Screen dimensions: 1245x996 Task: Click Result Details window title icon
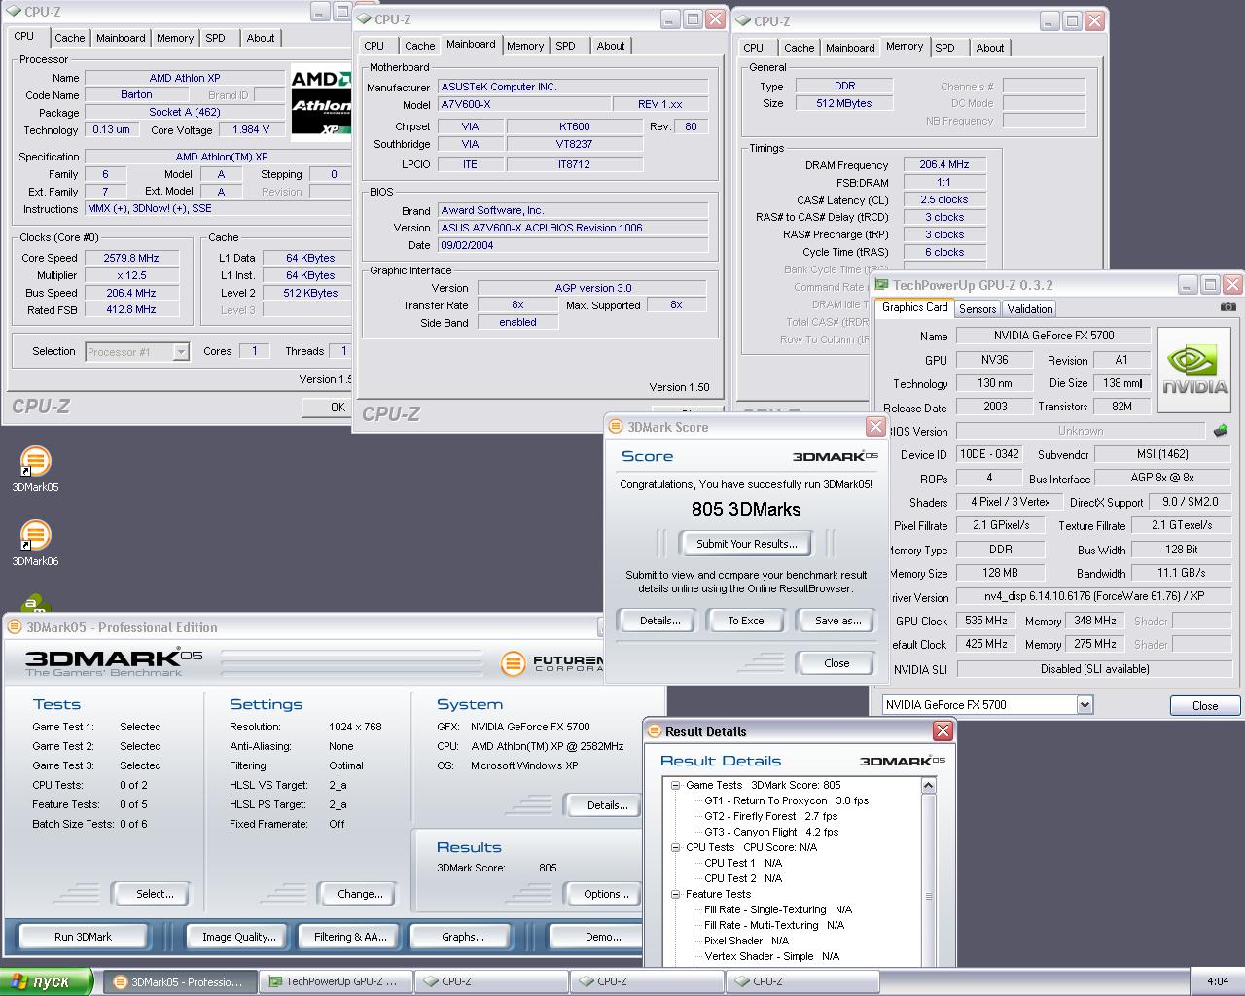(654, 731)
